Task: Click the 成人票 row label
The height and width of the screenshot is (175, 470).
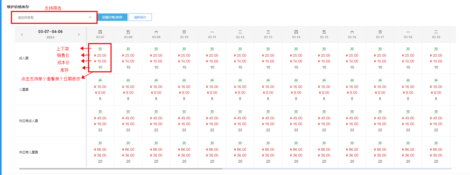Action: pos(24,58)
